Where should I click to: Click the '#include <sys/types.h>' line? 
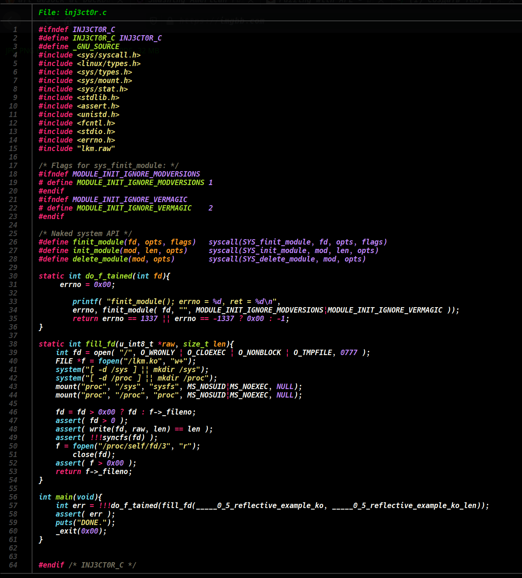pyautogui.click(x=85, y=72)
